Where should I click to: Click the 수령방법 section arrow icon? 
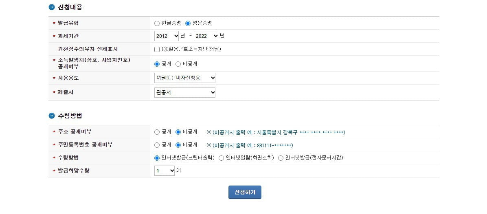click(x=52, y=116)
